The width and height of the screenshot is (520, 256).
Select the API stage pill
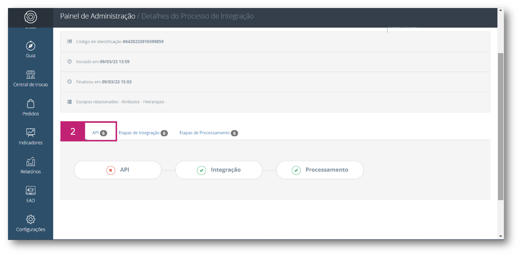118,170
